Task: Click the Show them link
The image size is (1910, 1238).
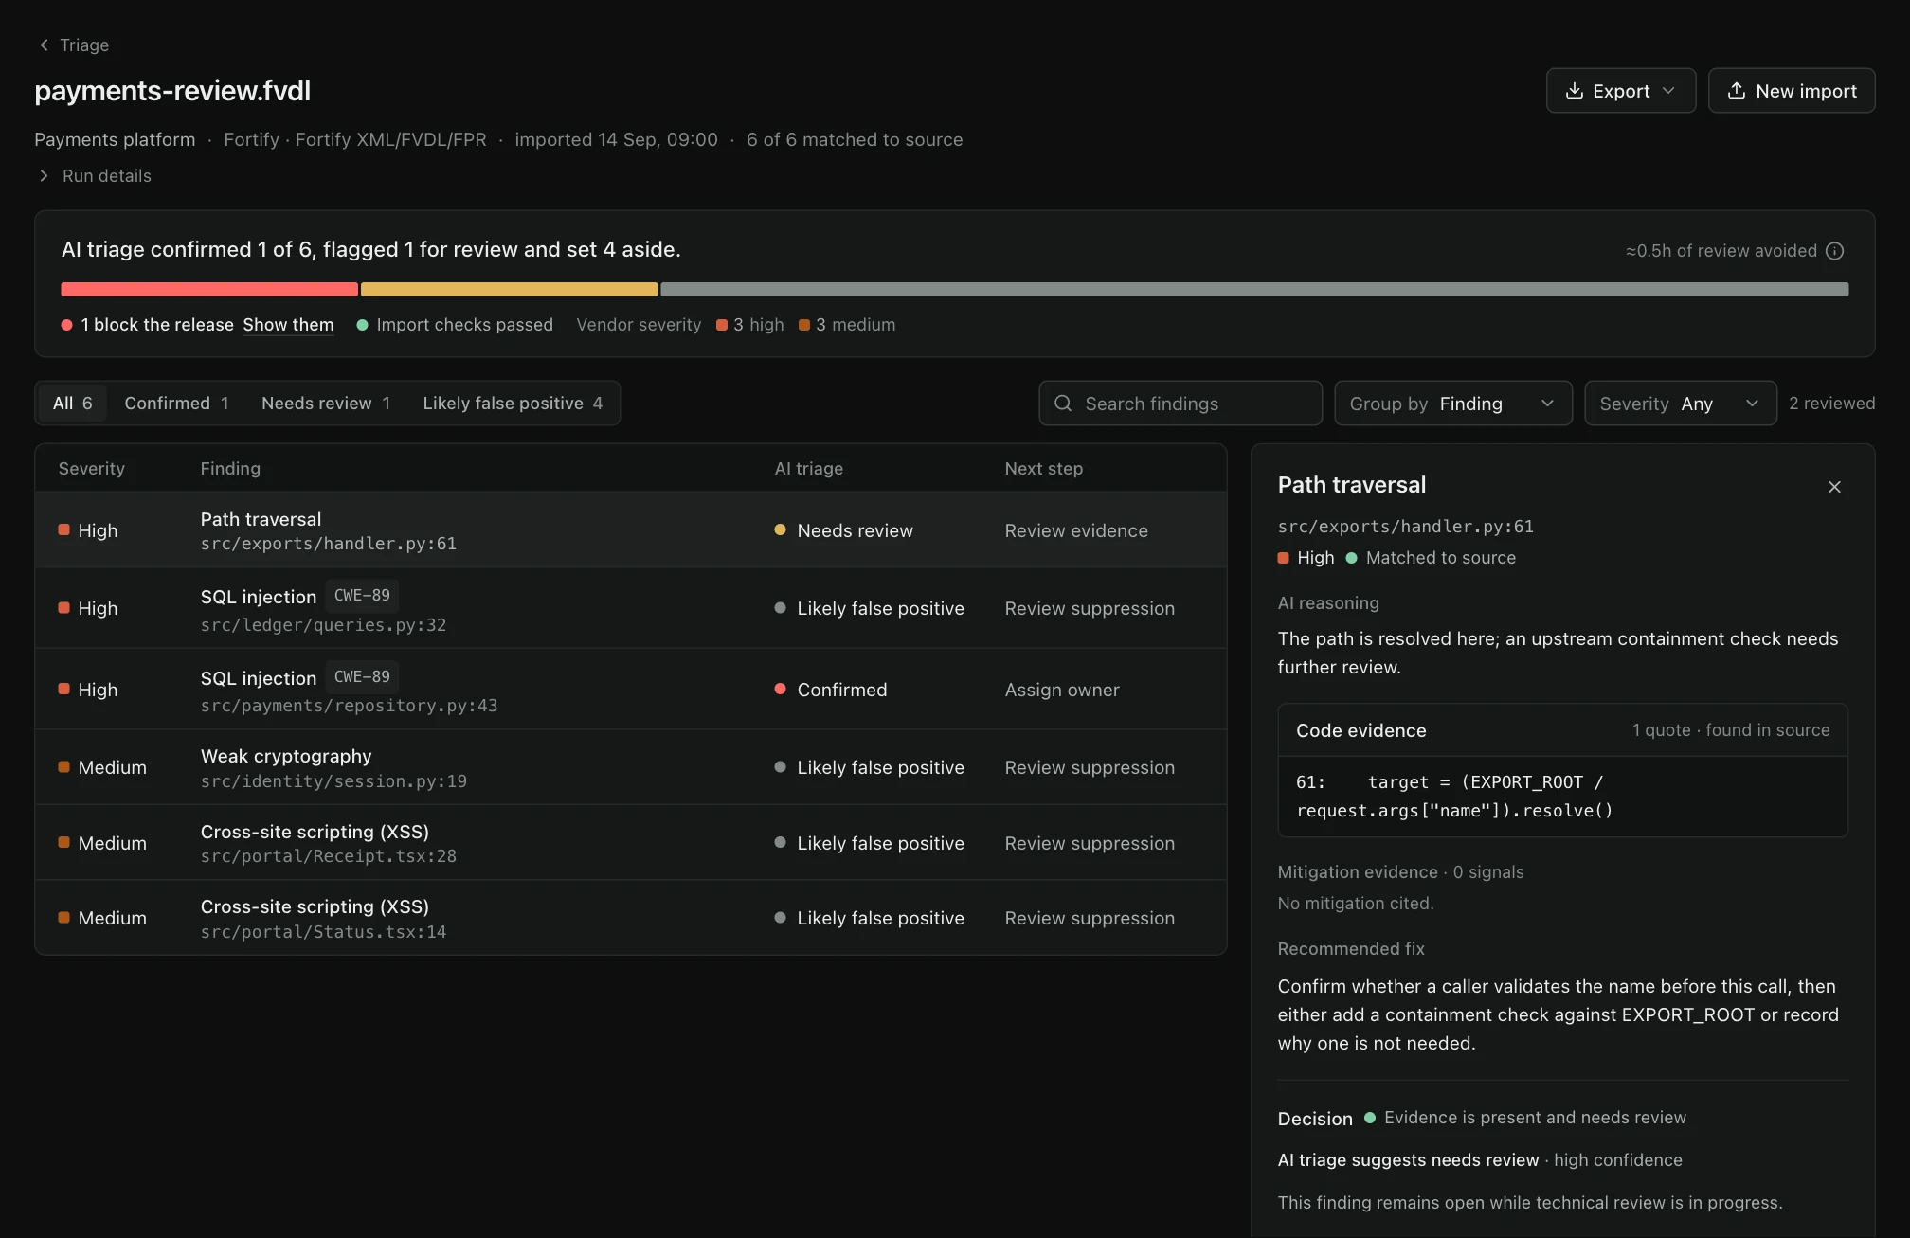Action: [x=288, y=325]
